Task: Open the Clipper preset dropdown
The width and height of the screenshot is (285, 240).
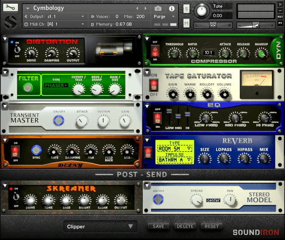Action: click(100, 226)
